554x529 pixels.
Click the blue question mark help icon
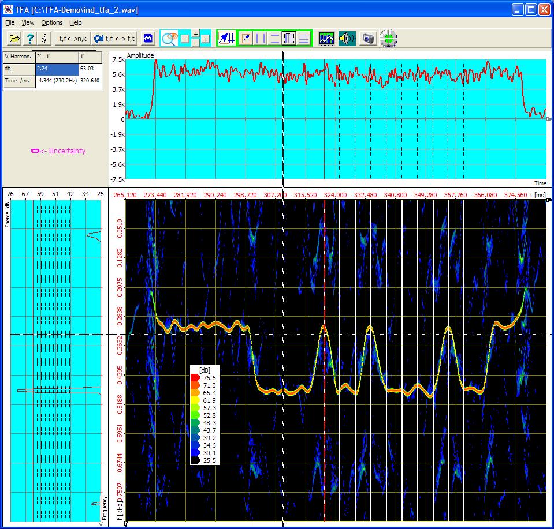coord(31,39)
